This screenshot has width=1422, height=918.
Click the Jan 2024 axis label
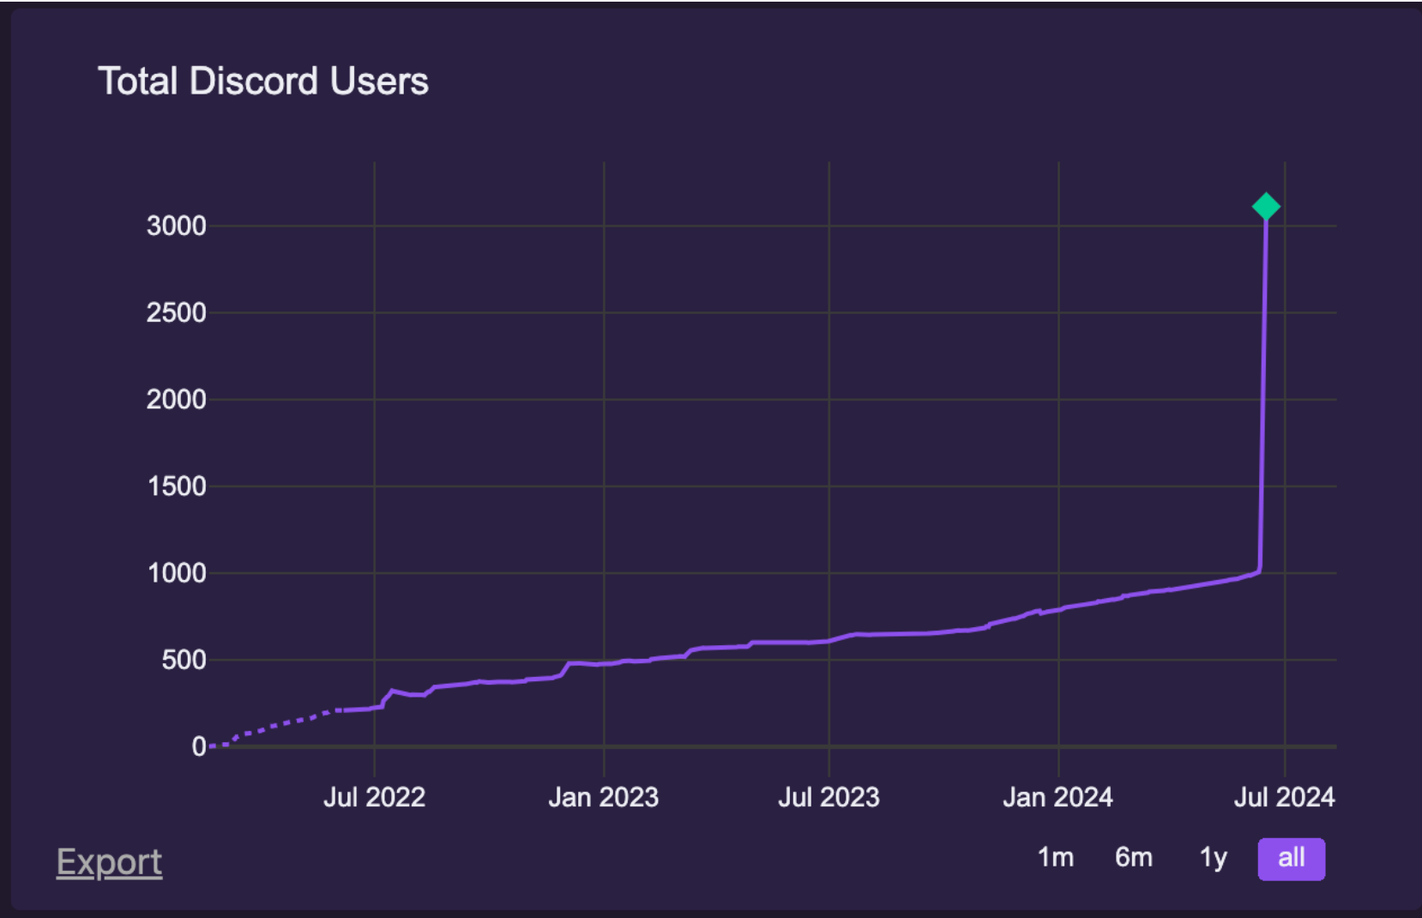[x=1058, y=797]
